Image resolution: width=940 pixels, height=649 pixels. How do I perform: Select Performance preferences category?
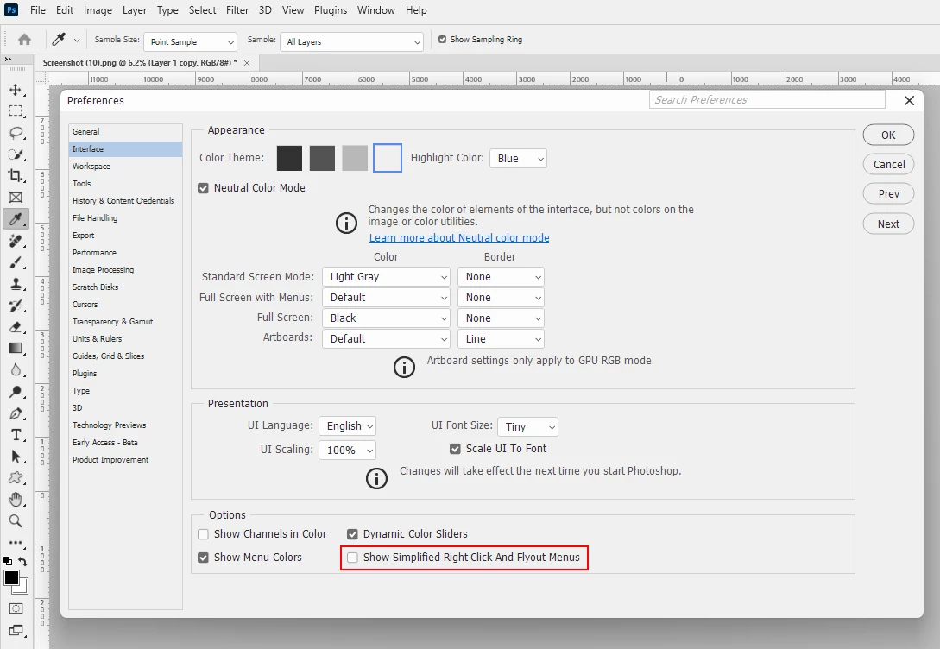[x=125, y=253]
